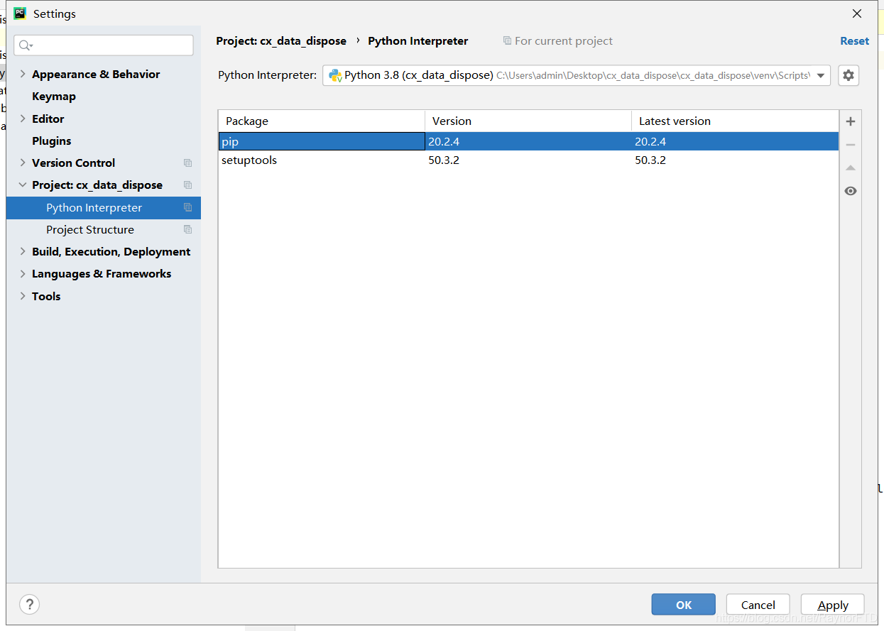Click the plus icon to install package
The width and height of the screenshot is (884, 631).
[851, 121]
